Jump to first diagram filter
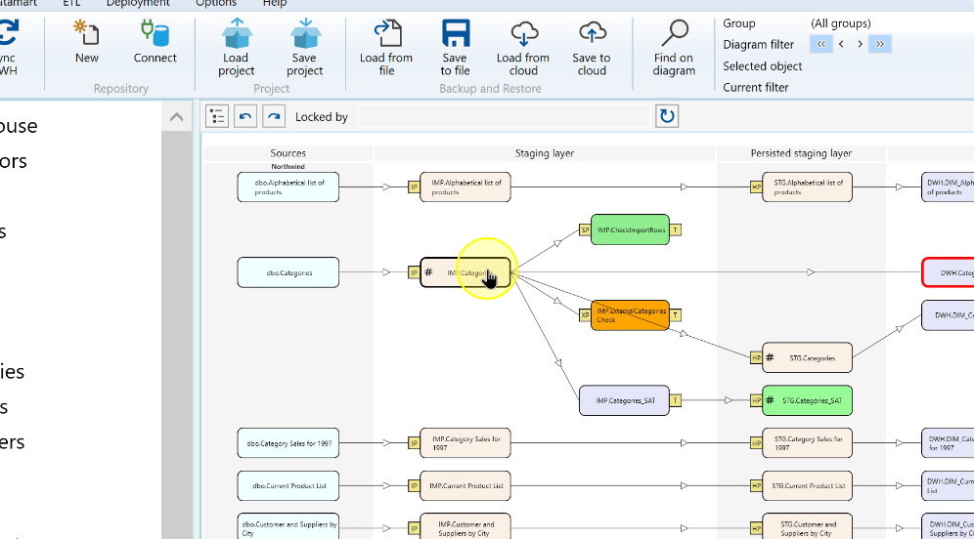974x539 pixels. tap(821, 44)
